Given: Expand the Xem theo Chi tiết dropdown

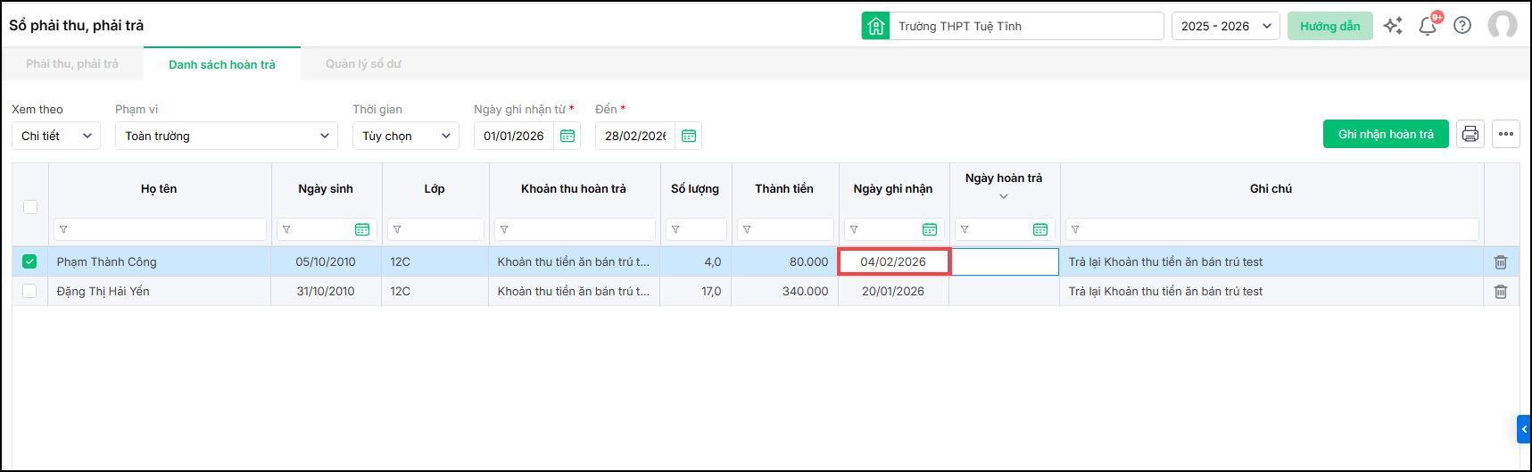Looking at the screenshot, I should click(x=56, y=136).
